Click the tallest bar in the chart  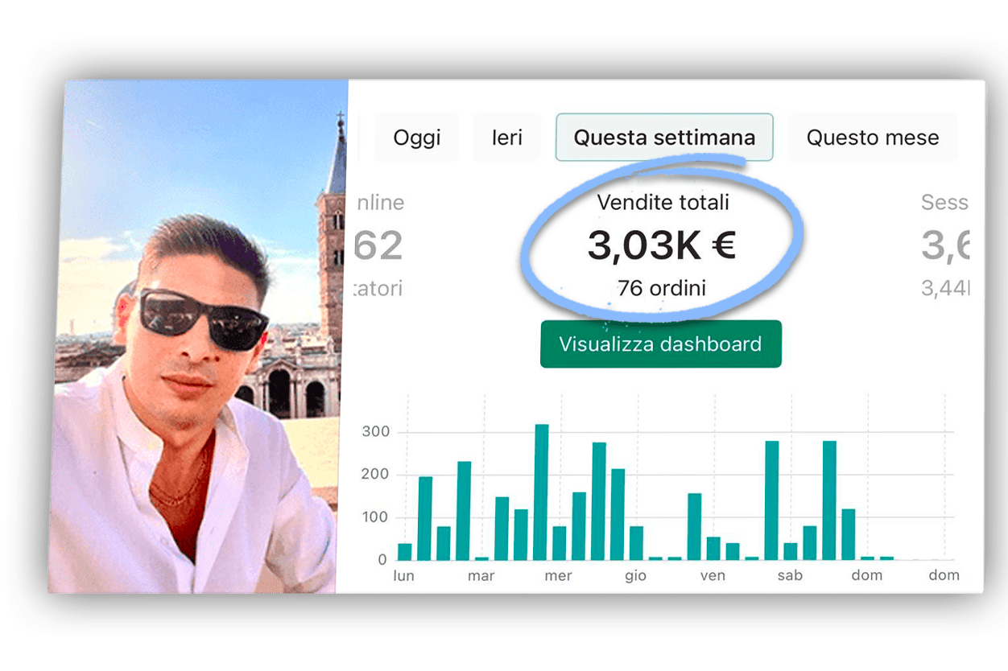tap(542, 491)
